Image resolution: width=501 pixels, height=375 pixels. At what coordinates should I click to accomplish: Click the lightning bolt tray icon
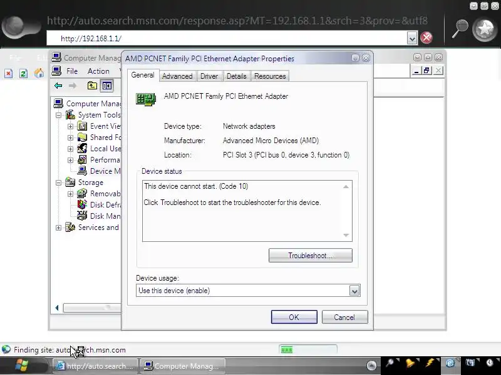[430, 363]
